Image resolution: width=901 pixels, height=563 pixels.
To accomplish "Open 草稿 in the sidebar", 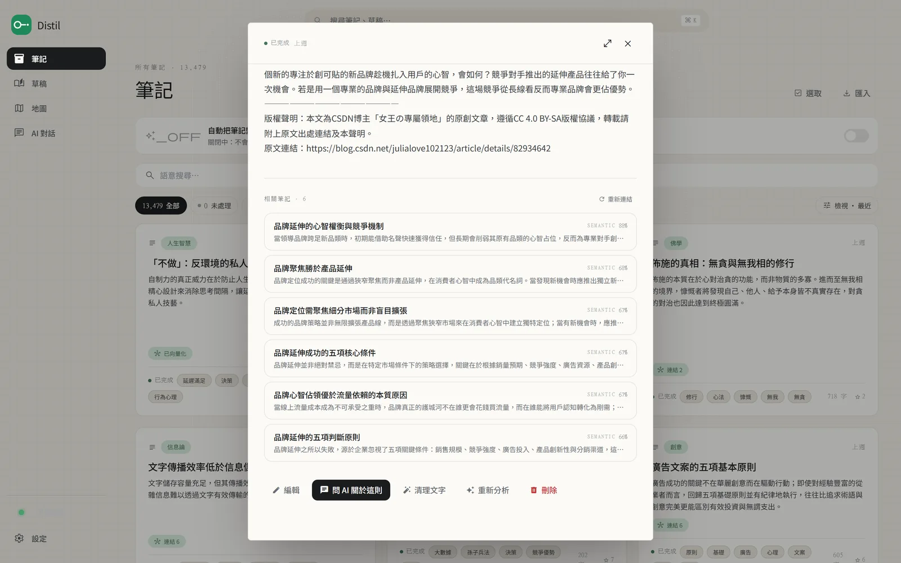I will (56, 83).
